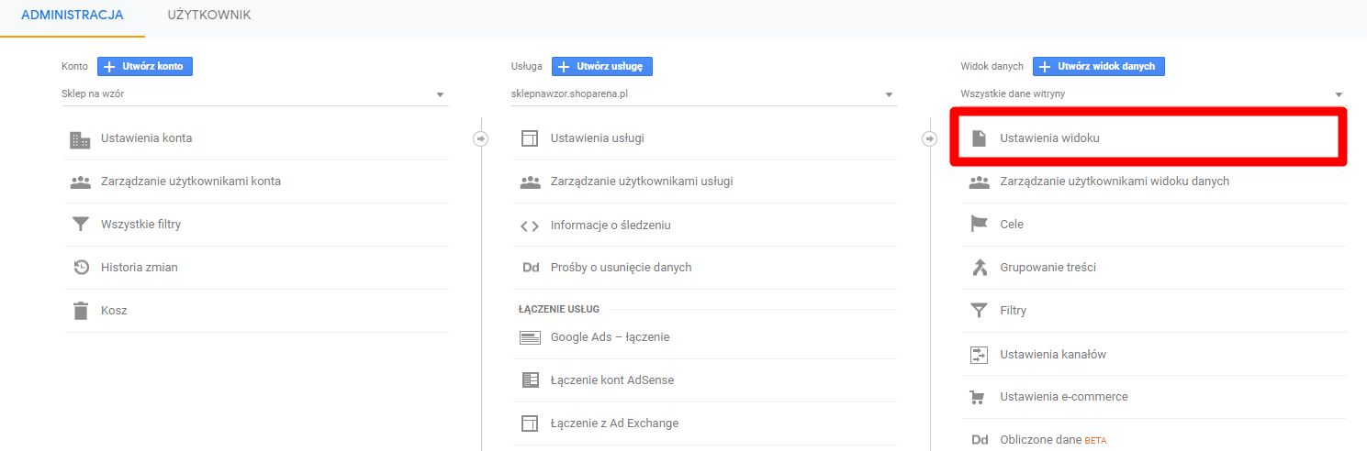Open the account dropdown showing Sklep na wzór
The width and height of the screenshot is (1367, 451).
255,94
